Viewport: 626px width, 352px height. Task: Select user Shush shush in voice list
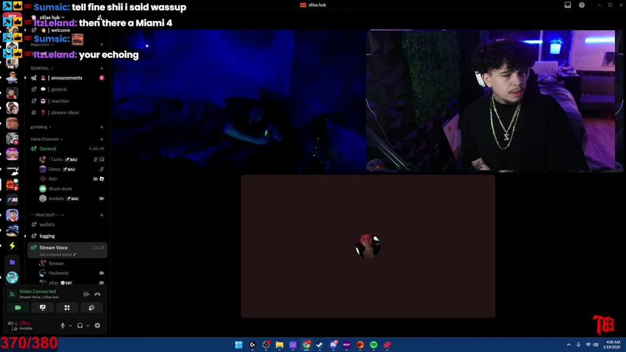71,189
